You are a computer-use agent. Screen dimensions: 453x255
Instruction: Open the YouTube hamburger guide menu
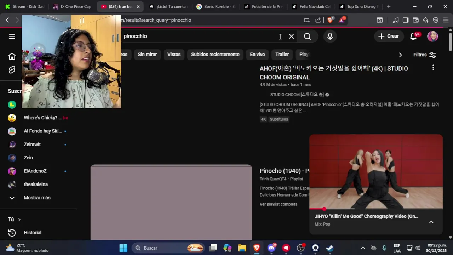(12, 36)
